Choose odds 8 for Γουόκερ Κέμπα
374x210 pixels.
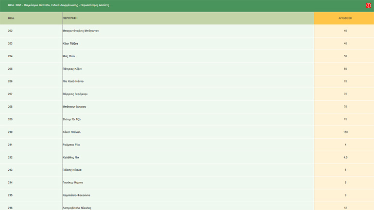pyautogui.click(x=345, y=183)
